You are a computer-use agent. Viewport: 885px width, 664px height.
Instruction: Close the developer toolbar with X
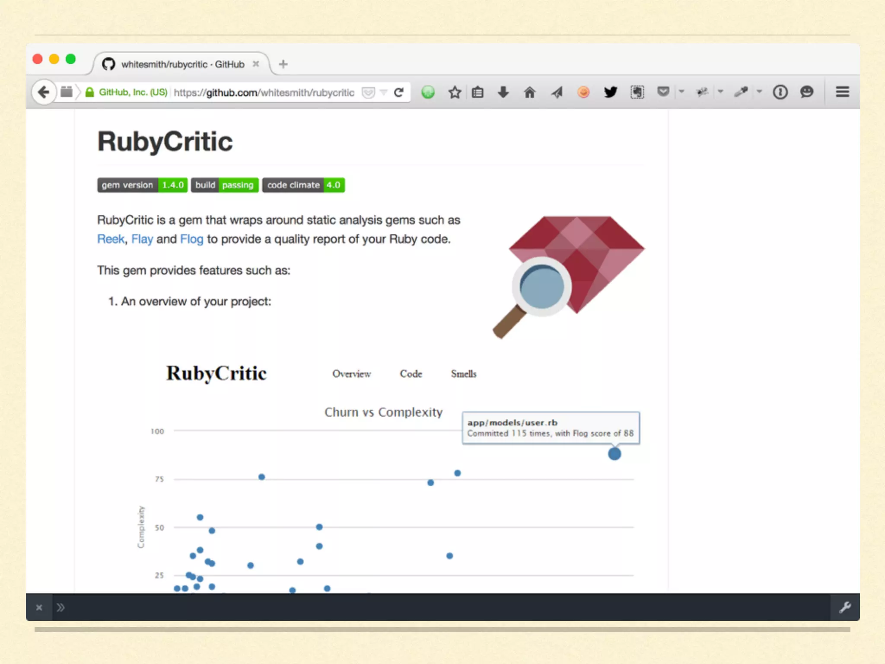click(x=39, y=607)
